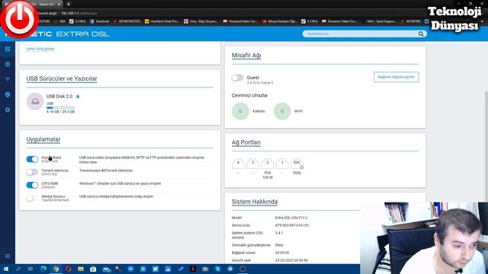The height and width of the screenshot is (274, 488).
Task: Click the USB Disk 2.0 drive icon
Action: click(35, 101)
